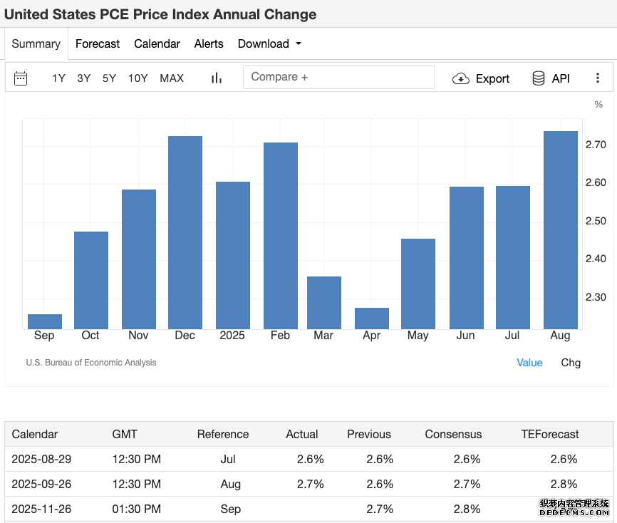Open the Calendar tab
Screen dimensions: 617x523
tap(157, 43)
